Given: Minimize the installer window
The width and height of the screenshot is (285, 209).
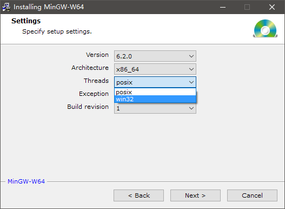Looking at the screenshot, I should [223, 7].
